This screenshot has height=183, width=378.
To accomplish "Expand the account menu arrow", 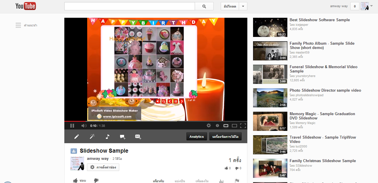I will click(x=371, y=6).
